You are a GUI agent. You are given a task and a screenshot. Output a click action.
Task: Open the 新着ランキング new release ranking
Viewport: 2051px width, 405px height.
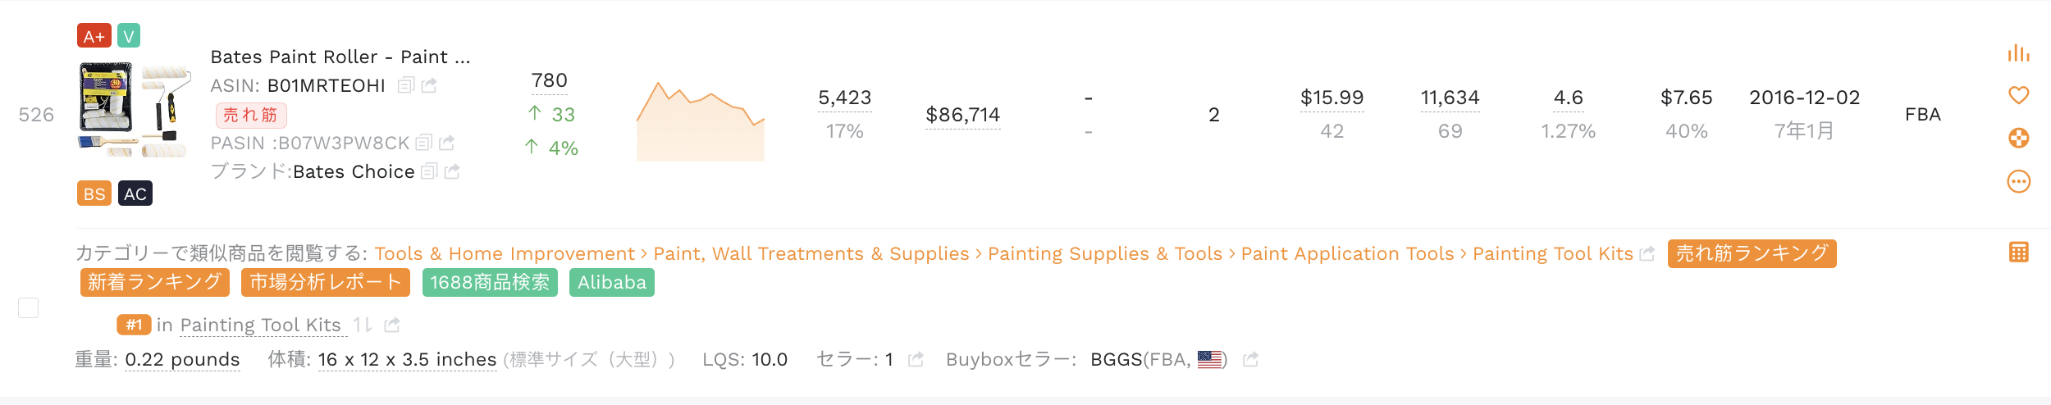(x=155, y=282)
